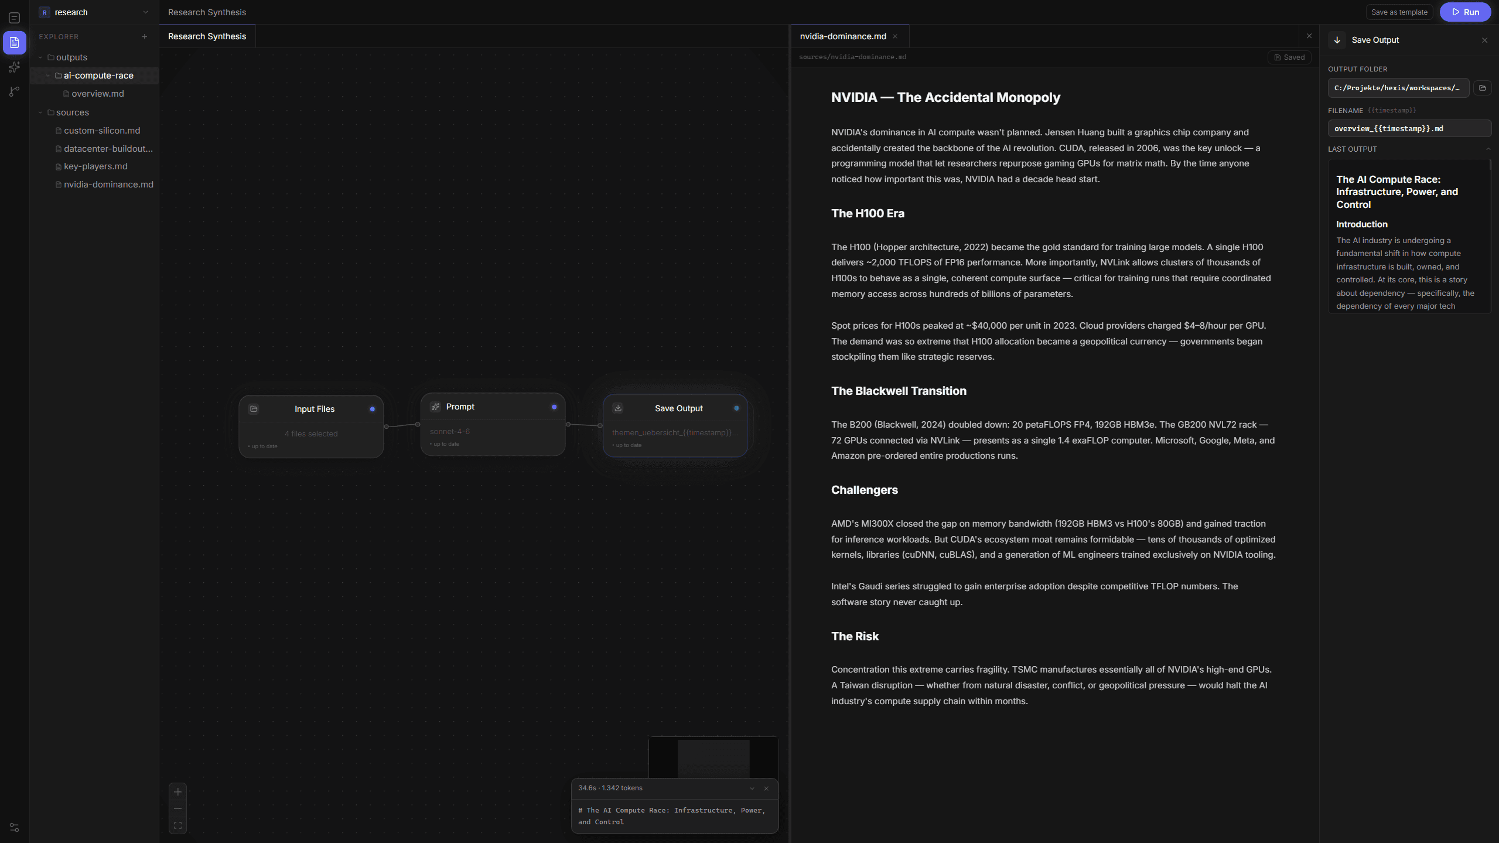The width and height of the screenshot is (1499, 843).
Task: Close the nvidia-dominance.md tab
Action: [x=895, y=36]
